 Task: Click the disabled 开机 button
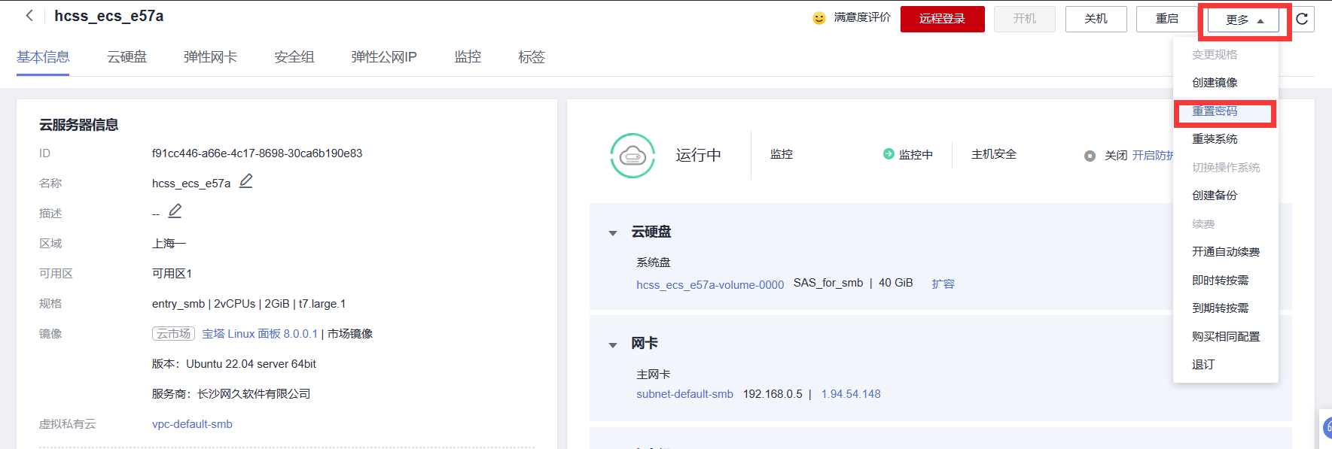[1024, 19]
